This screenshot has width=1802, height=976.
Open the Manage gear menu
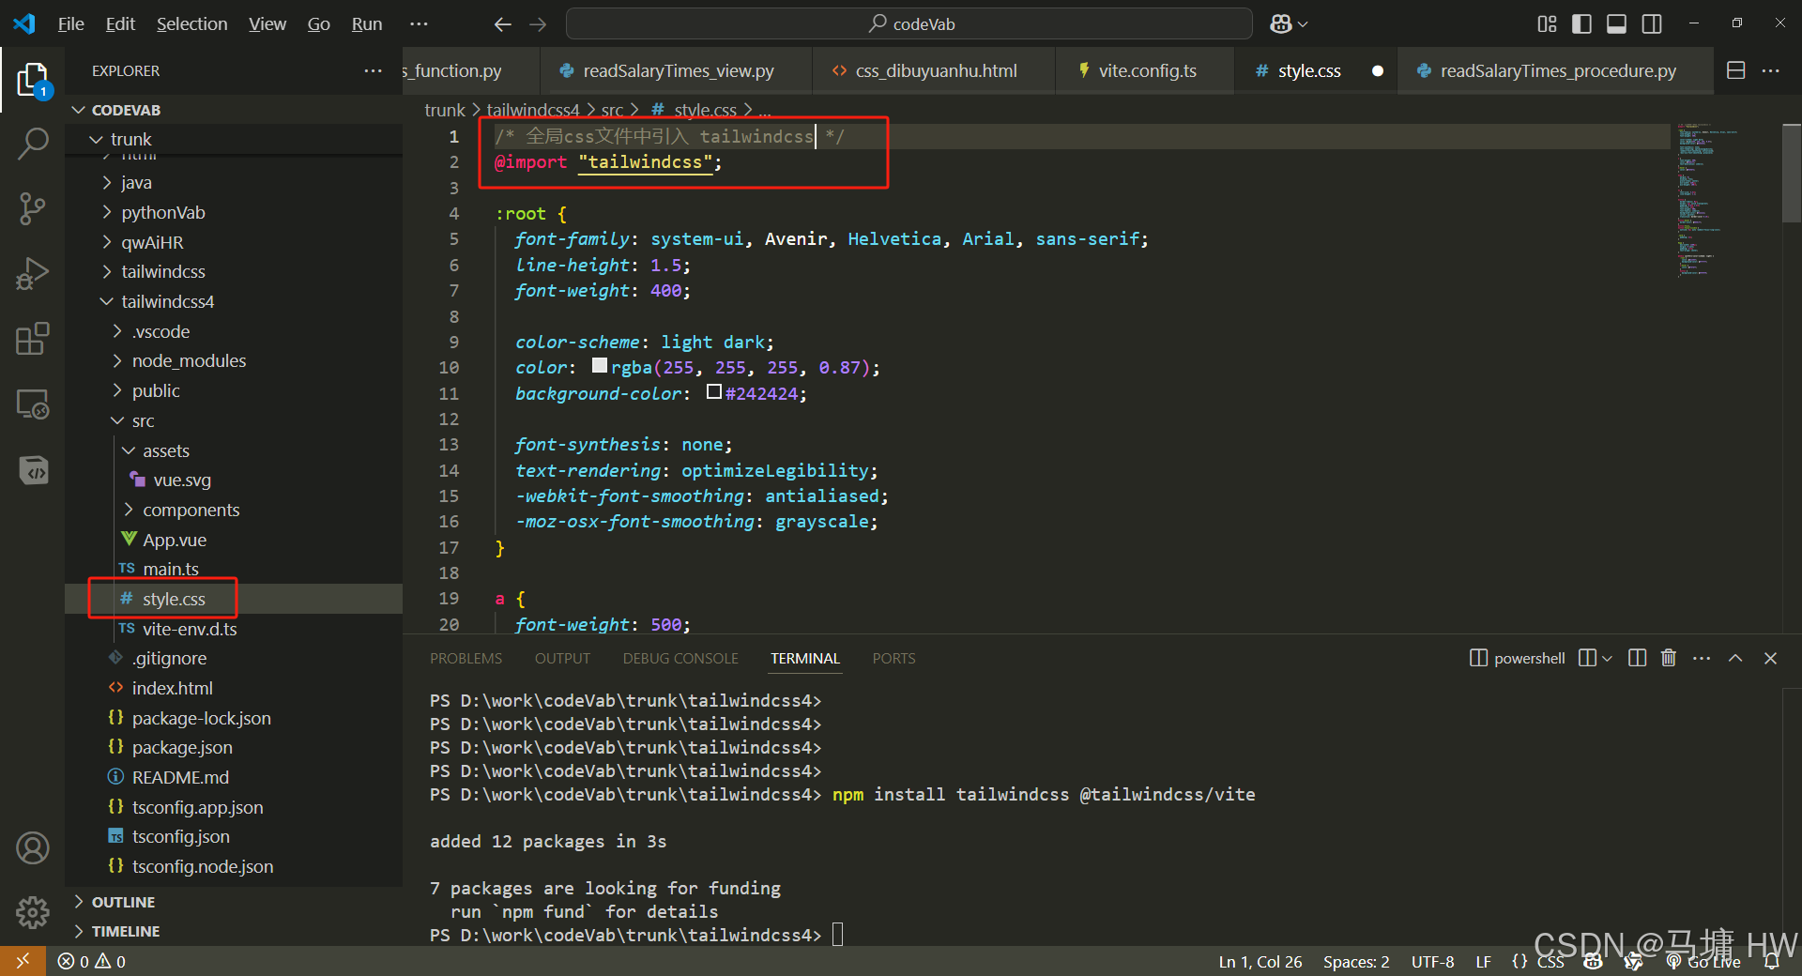(33, 911)
